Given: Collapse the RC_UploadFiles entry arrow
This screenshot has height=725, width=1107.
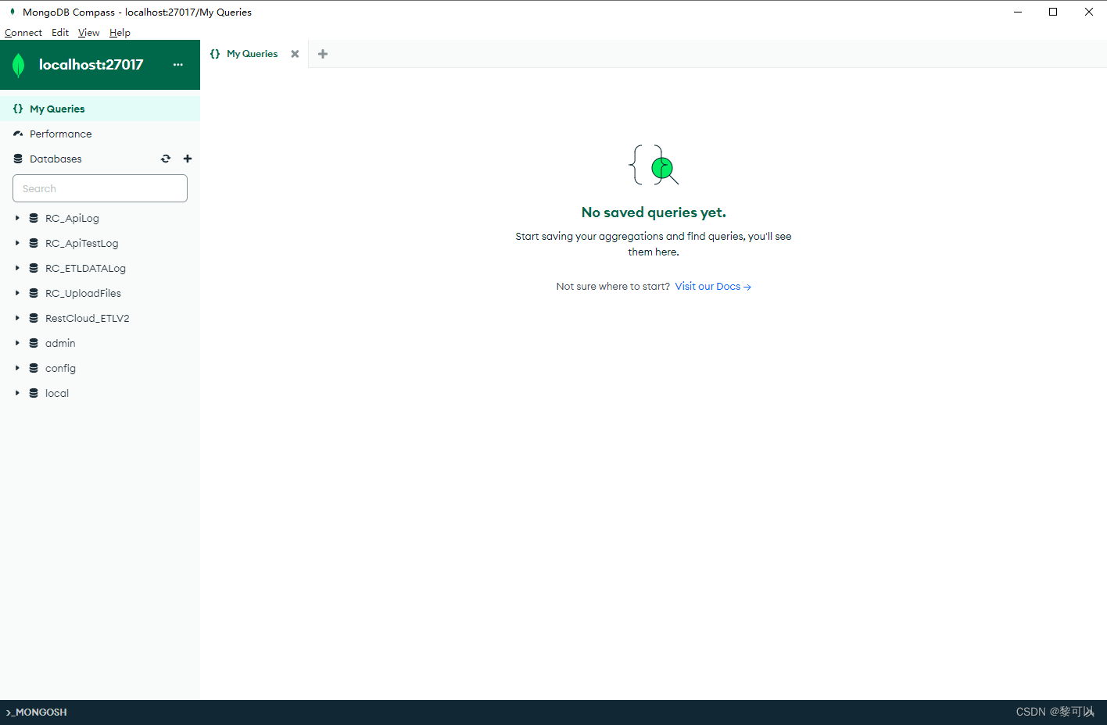Looking at the screenshot, I should [x=17, y=293].
